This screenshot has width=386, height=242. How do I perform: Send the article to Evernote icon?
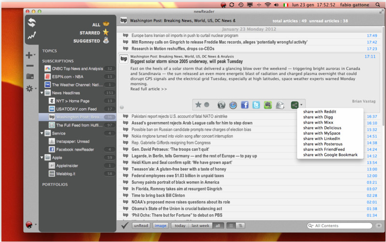click(x=267, y=105)
